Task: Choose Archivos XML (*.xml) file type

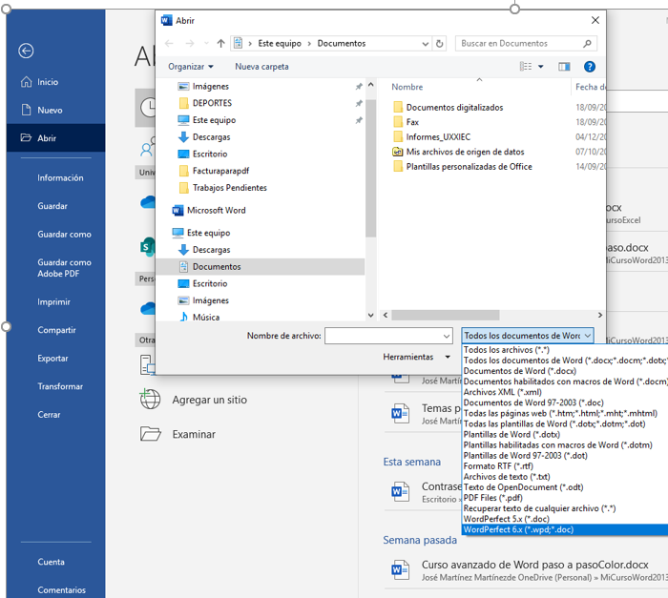Action: pos(502,392)
